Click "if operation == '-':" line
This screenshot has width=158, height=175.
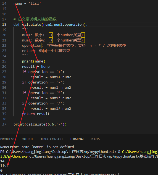click(x=43, y=82)
